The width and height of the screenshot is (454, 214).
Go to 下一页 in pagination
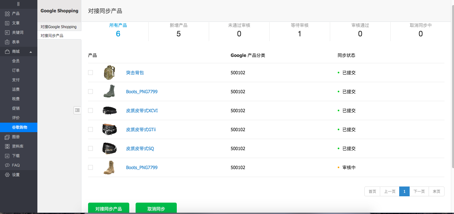419,192
